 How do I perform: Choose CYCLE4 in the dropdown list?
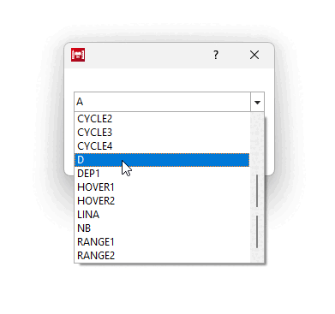(162, 146)
